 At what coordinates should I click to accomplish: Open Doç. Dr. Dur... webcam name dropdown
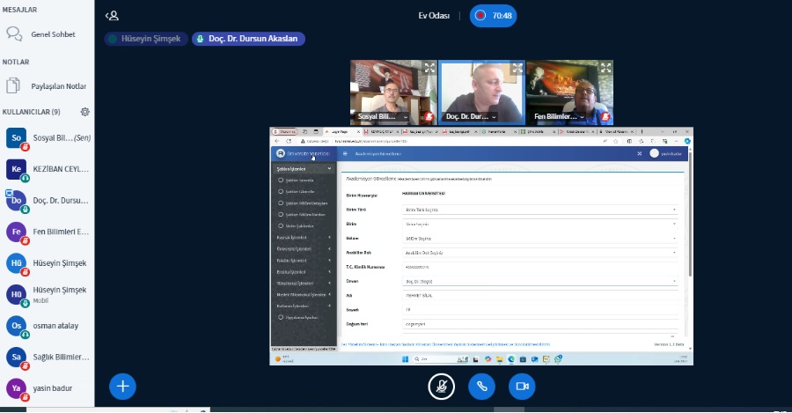tap(494, 117)
